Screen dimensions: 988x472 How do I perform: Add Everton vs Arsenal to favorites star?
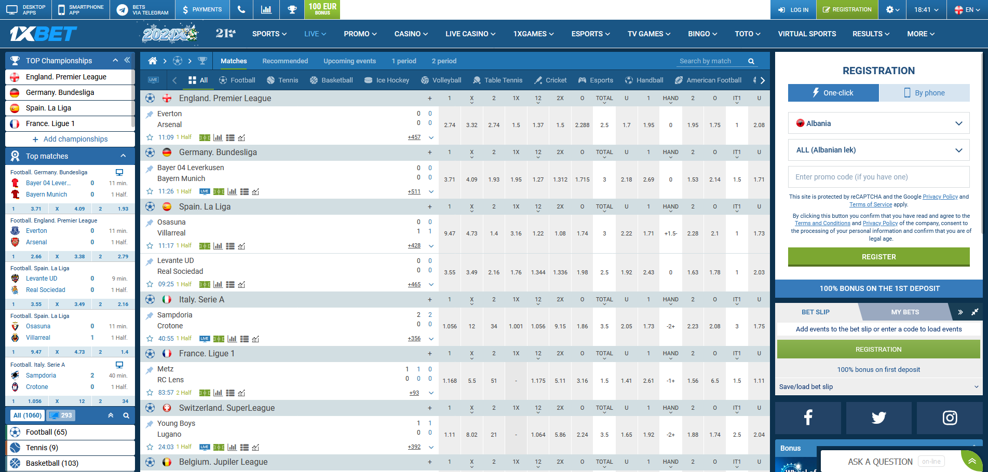pyautogui.click(x=150, y=137)
